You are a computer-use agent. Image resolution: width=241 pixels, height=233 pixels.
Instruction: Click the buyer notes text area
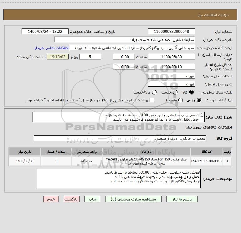pos(119,179)
